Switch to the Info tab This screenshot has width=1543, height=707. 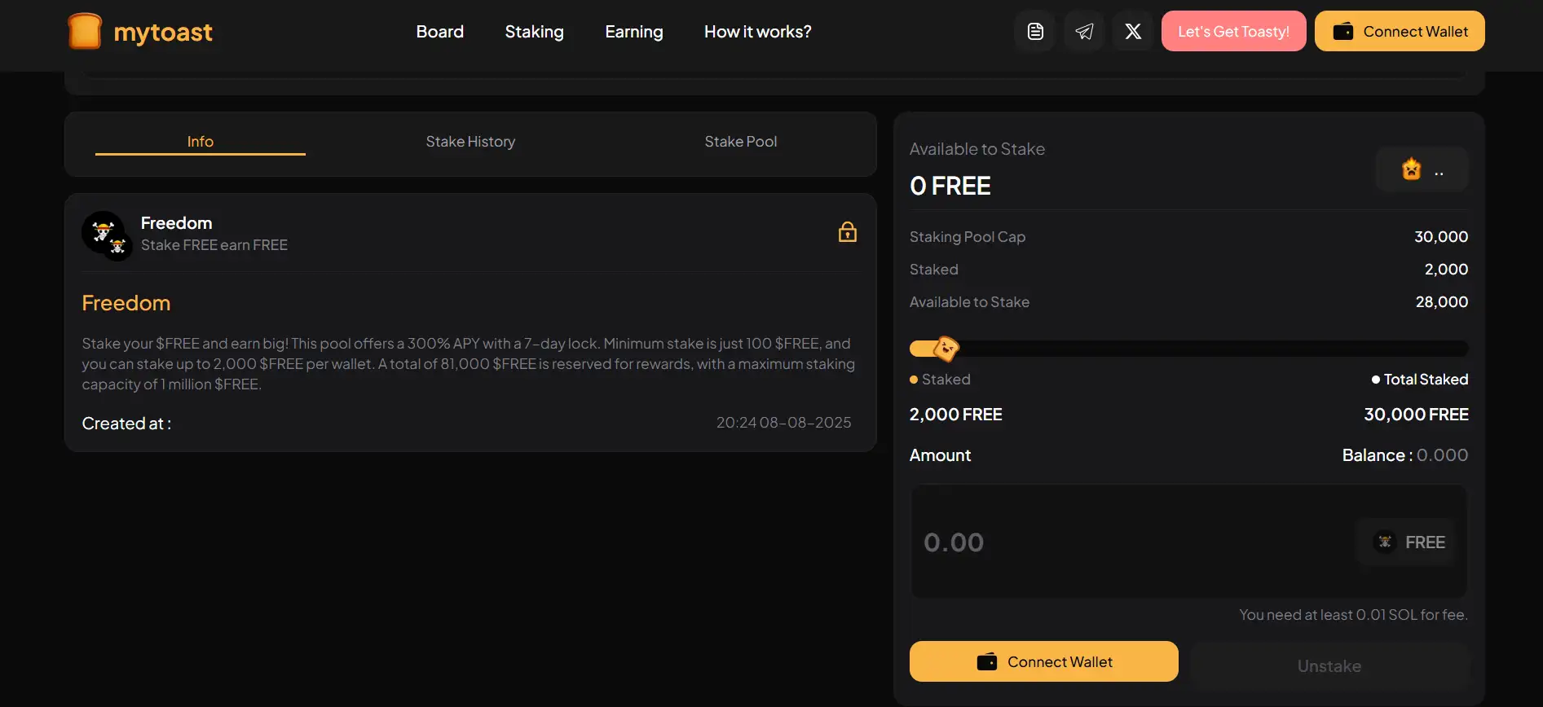201,142
